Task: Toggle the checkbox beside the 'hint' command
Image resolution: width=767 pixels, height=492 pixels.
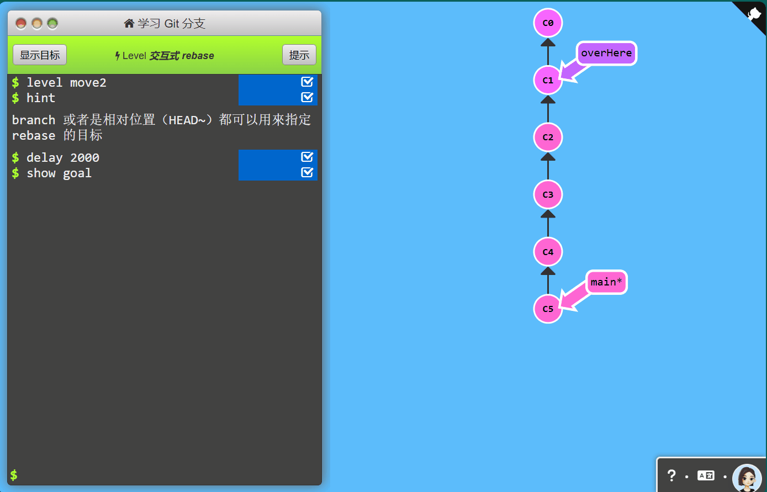Action: coord(307,97)
